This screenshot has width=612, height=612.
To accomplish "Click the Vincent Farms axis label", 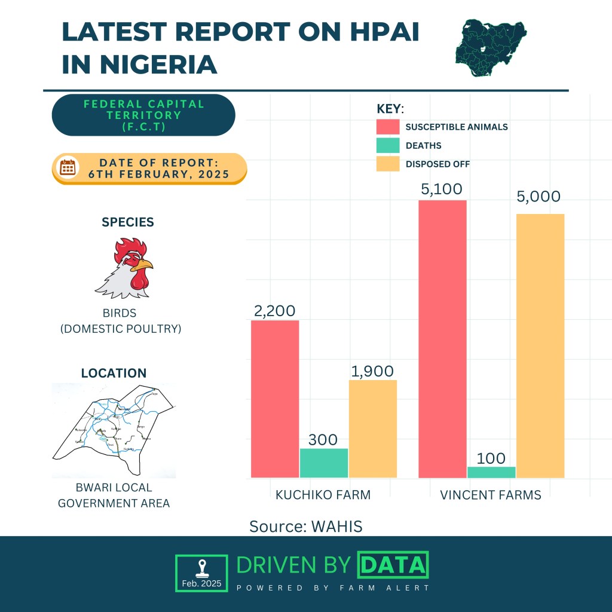I will (490, 495).
